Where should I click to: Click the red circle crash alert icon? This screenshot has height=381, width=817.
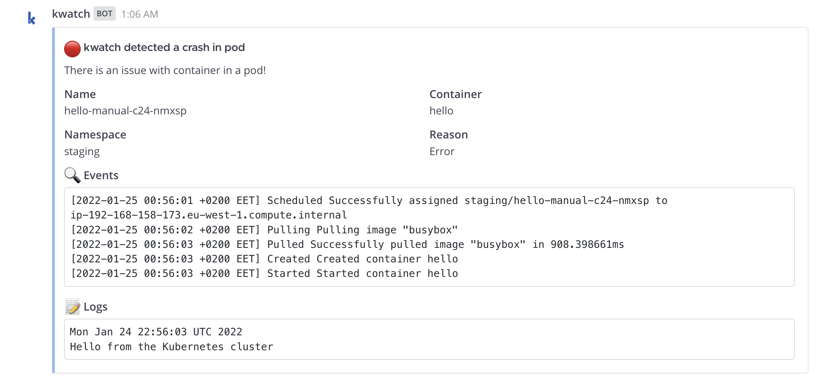pyautogui.click(x=72, y=49)
